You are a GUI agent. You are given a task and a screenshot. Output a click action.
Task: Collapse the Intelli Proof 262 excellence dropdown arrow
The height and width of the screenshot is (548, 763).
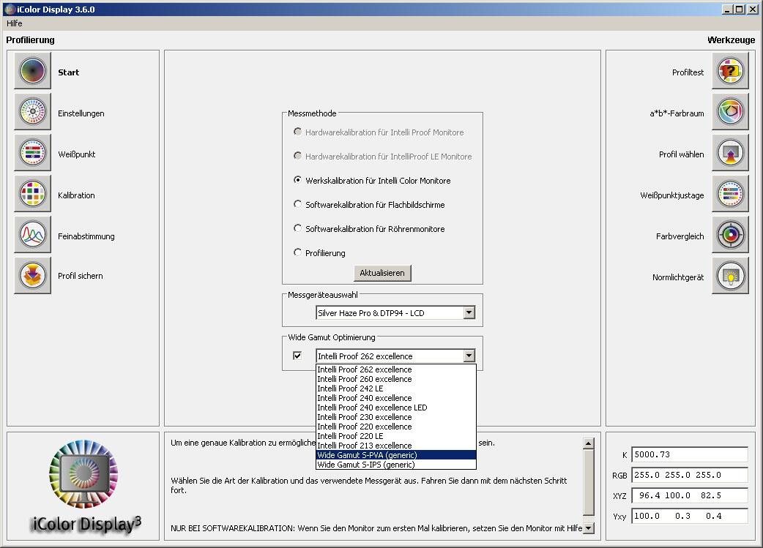pos(469,356)
